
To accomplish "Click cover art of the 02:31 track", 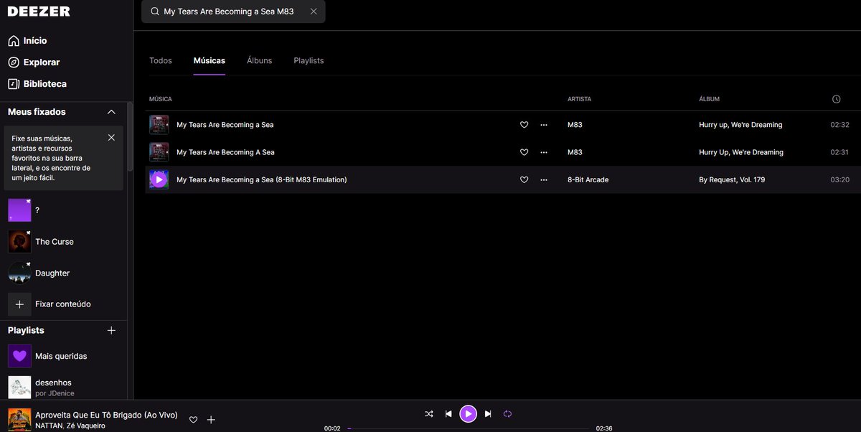I will click(x=159, y=152).
